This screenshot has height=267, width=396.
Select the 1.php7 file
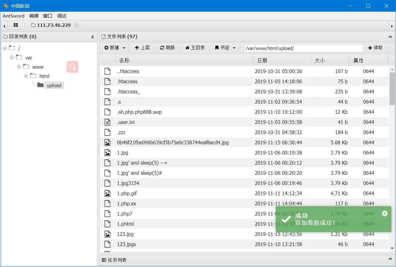[125, 214]
